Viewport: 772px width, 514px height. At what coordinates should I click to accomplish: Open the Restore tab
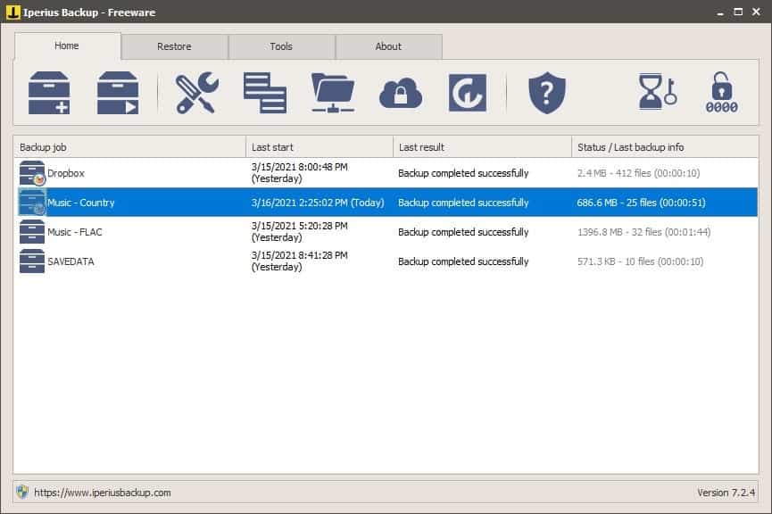pyautogui.click(x=174, y=46)
